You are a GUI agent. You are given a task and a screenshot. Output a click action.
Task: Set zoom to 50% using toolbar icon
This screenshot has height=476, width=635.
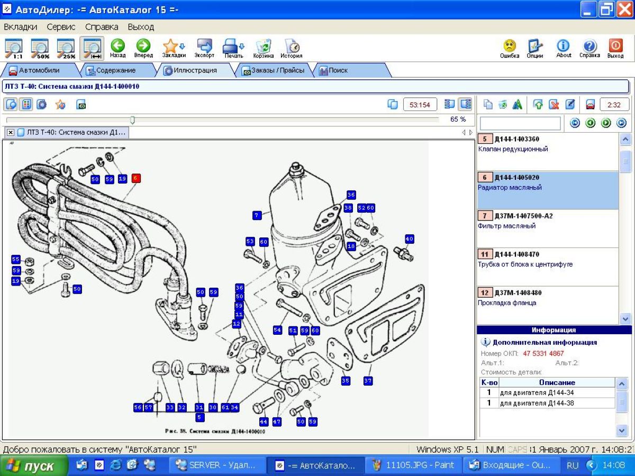point(40,48)
